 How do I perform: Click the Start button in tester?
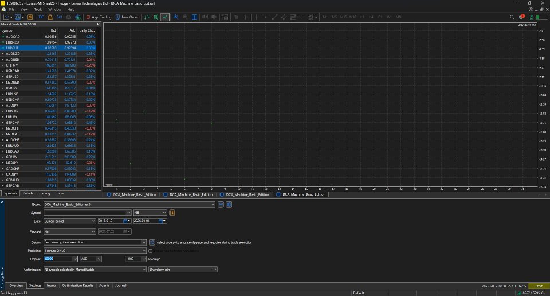(x=539, y=286)
